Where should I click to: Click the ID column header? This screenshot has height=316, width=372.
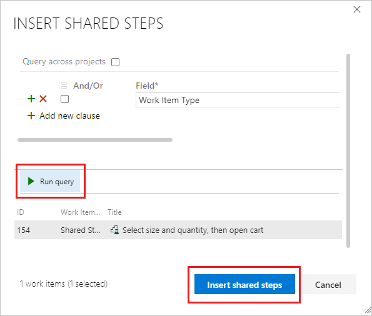(21, 212)
